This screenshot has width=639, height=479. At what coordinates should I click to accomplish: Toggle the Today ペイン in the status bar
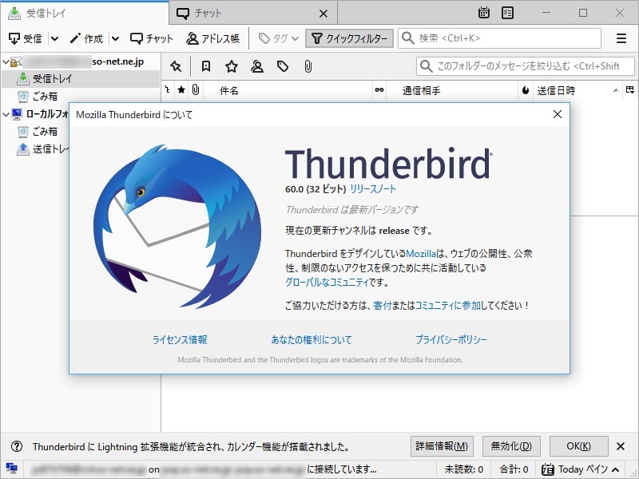581,469
